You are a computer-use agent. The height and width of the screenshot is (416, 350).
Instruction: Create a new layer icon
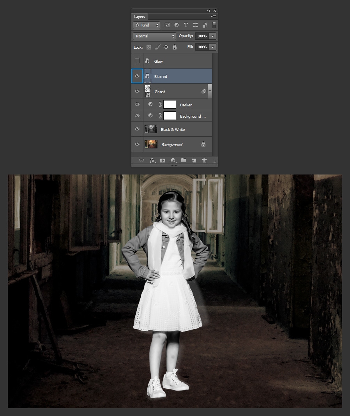[x=194, y=160]
